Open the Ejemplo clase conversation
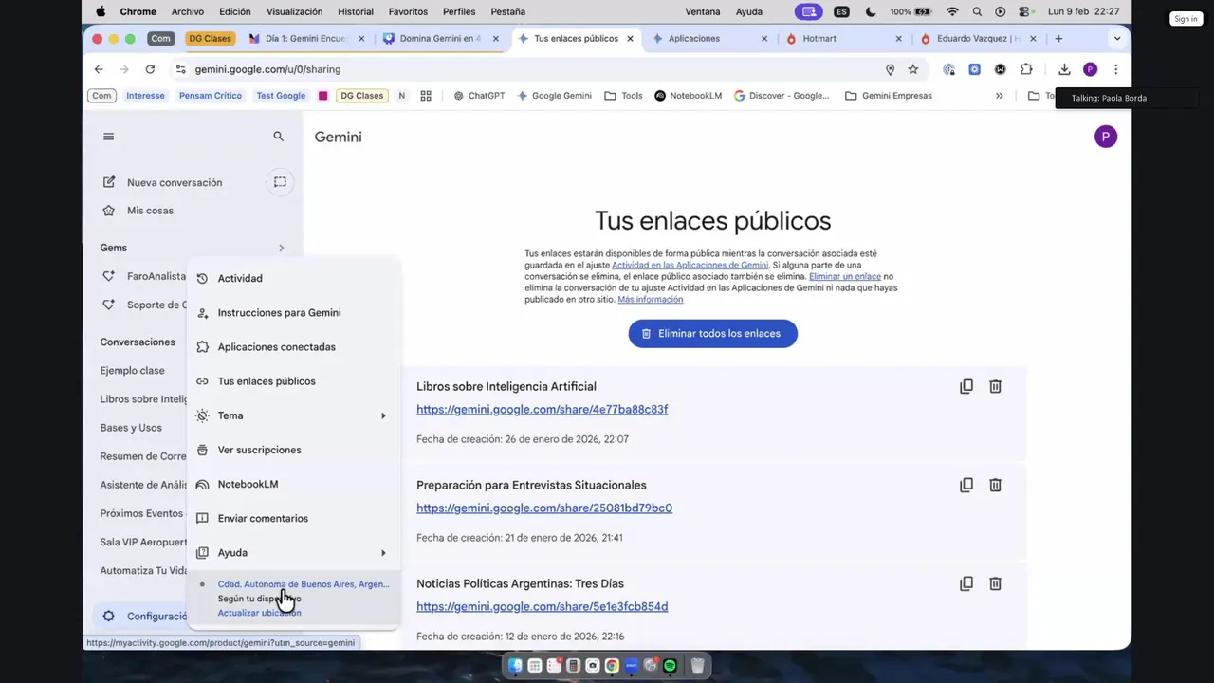Image resolution: width=1214 pixels, height=683 pixels. (x=132, y=371)
